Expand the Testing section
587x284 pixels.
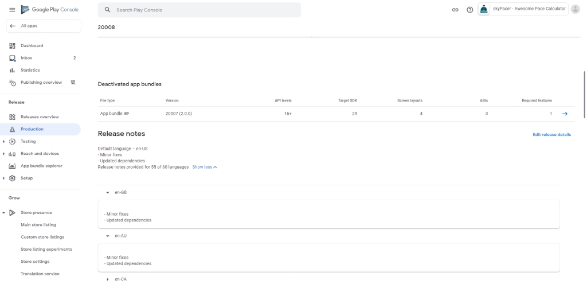point(4,141)
